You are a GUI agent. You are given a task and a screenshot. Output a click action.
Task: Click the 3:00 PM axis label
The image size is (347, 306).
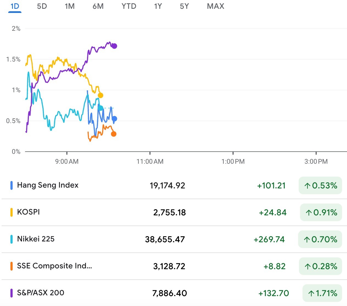[316, 162]
